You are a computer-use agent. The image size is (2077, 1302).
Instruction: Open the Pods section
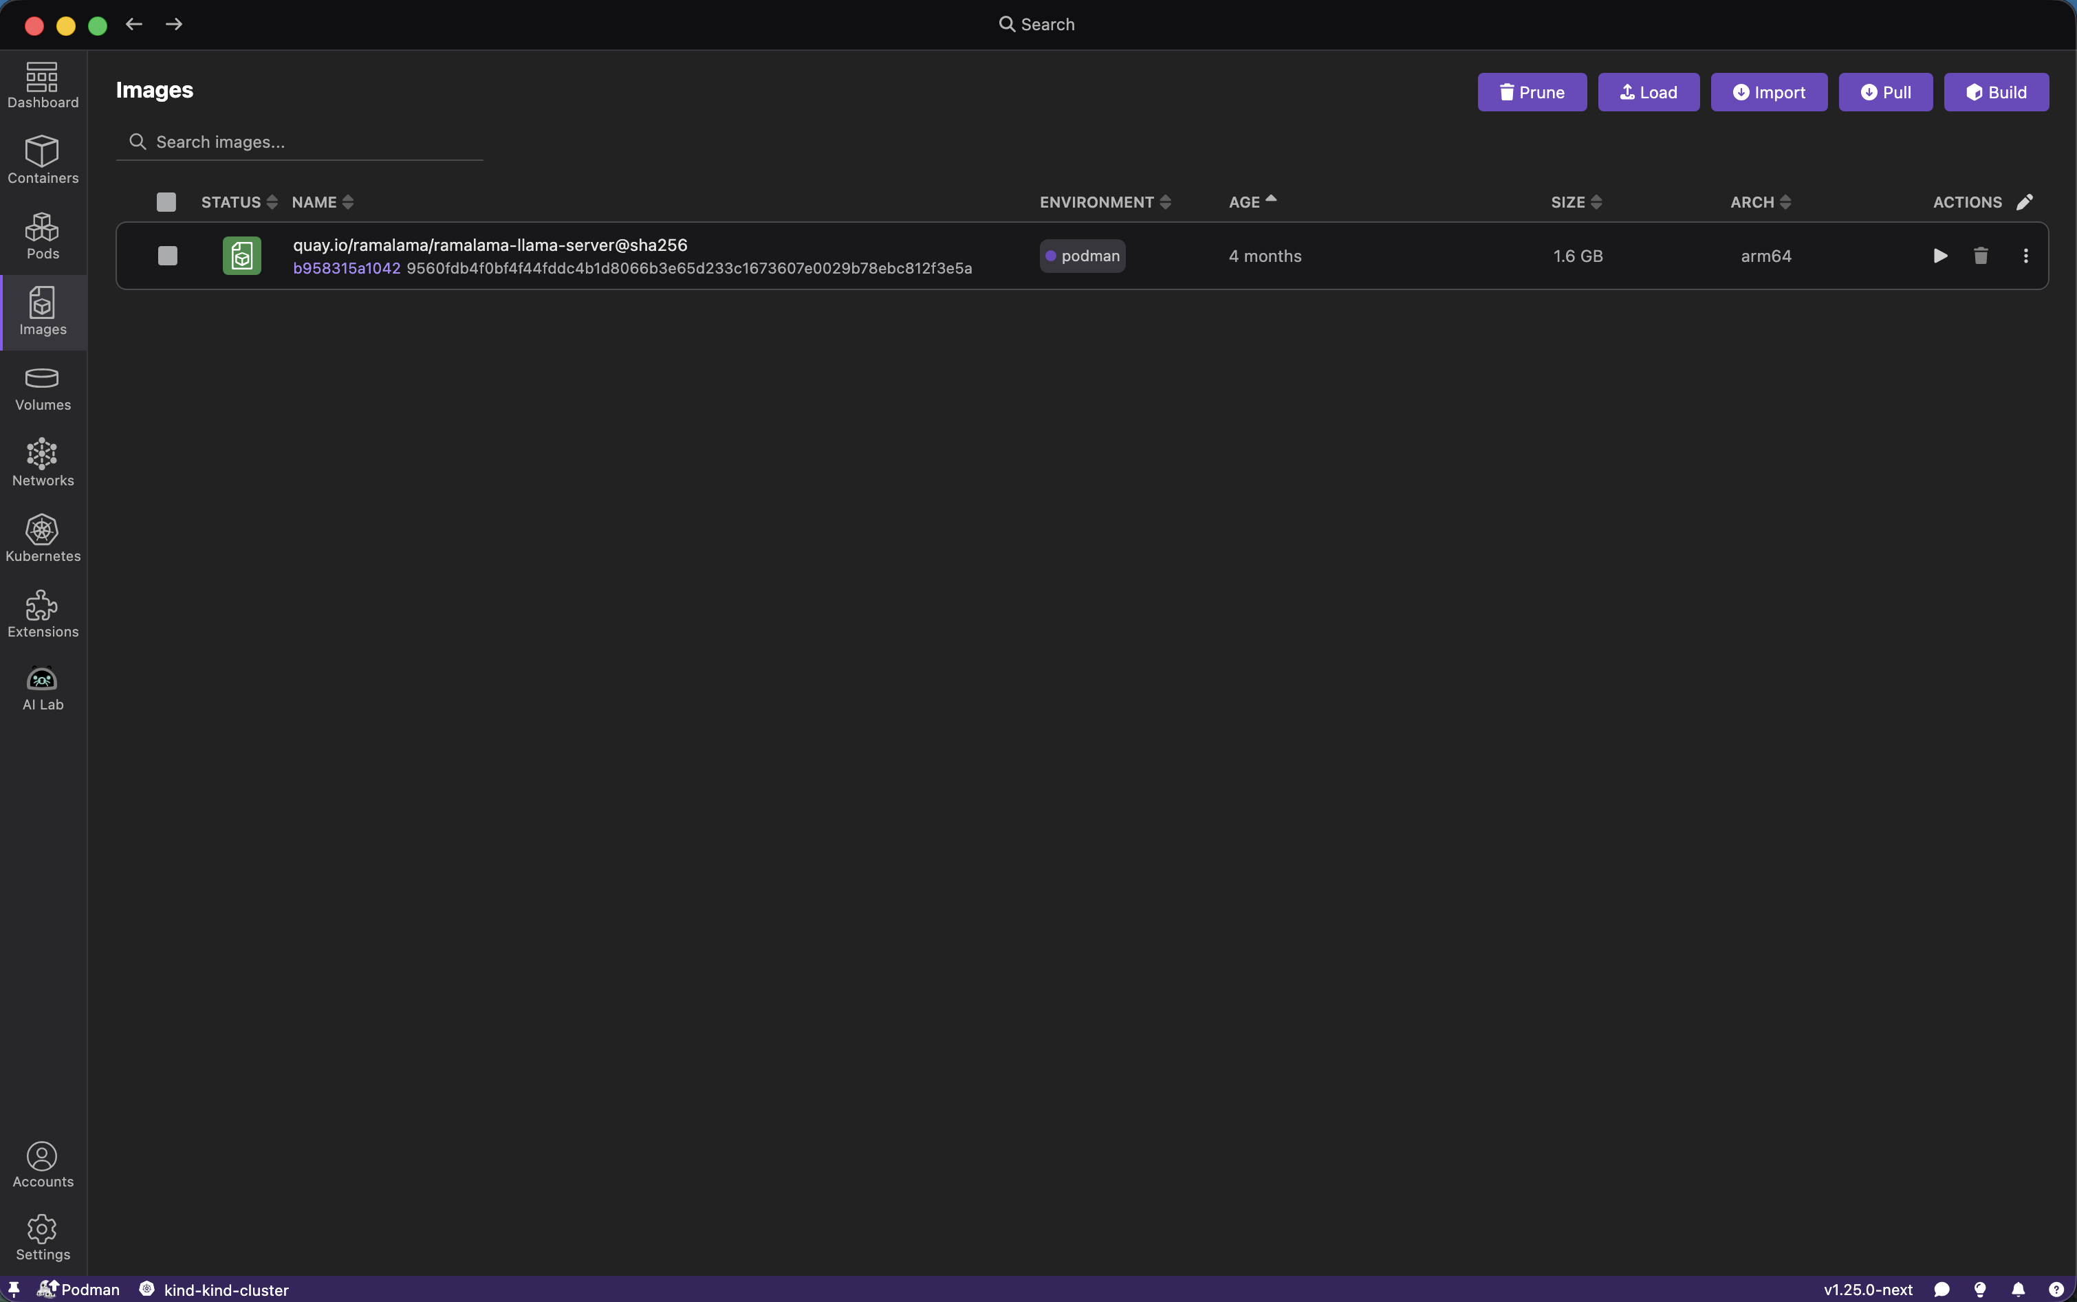43,236
